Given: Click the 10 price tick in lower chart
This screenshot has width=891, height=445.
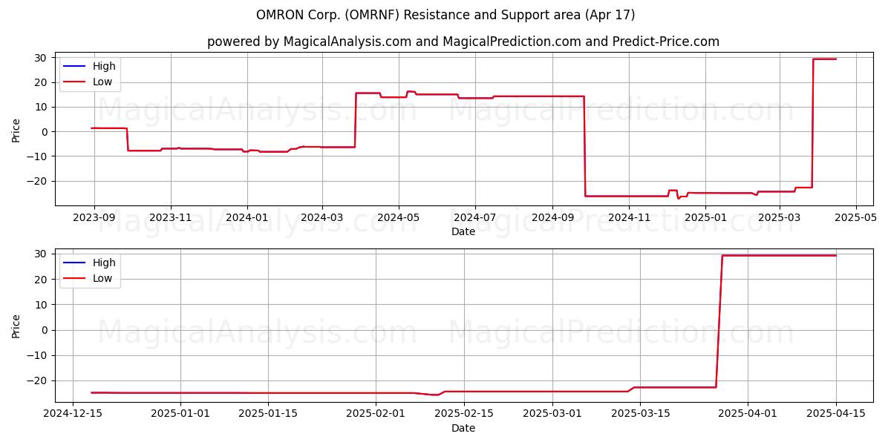Looking at the screenshot, I should point(42,305).
